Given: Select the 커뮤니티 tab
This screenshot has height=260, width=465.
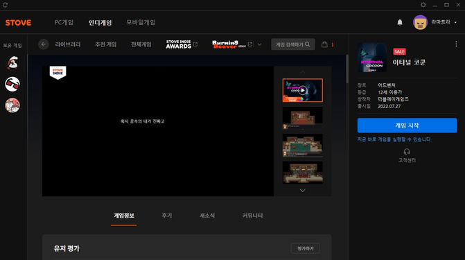Looking at the screenshot, I should tap(253, 216).
